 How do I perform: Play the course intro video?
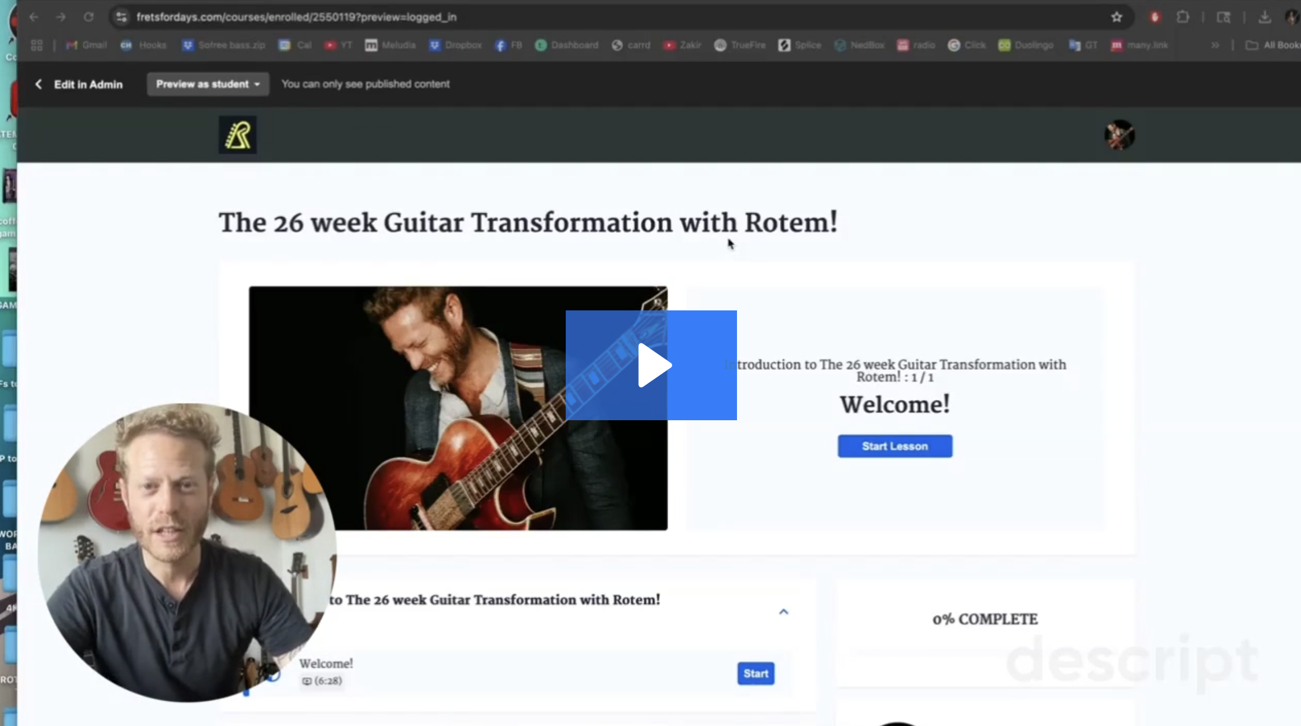click(x=651, y=365)
